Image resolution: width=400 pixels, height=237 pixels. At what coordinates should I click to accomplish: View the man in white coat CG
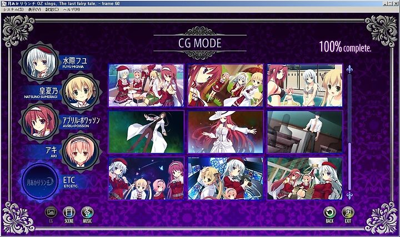(x=146, y=132)
